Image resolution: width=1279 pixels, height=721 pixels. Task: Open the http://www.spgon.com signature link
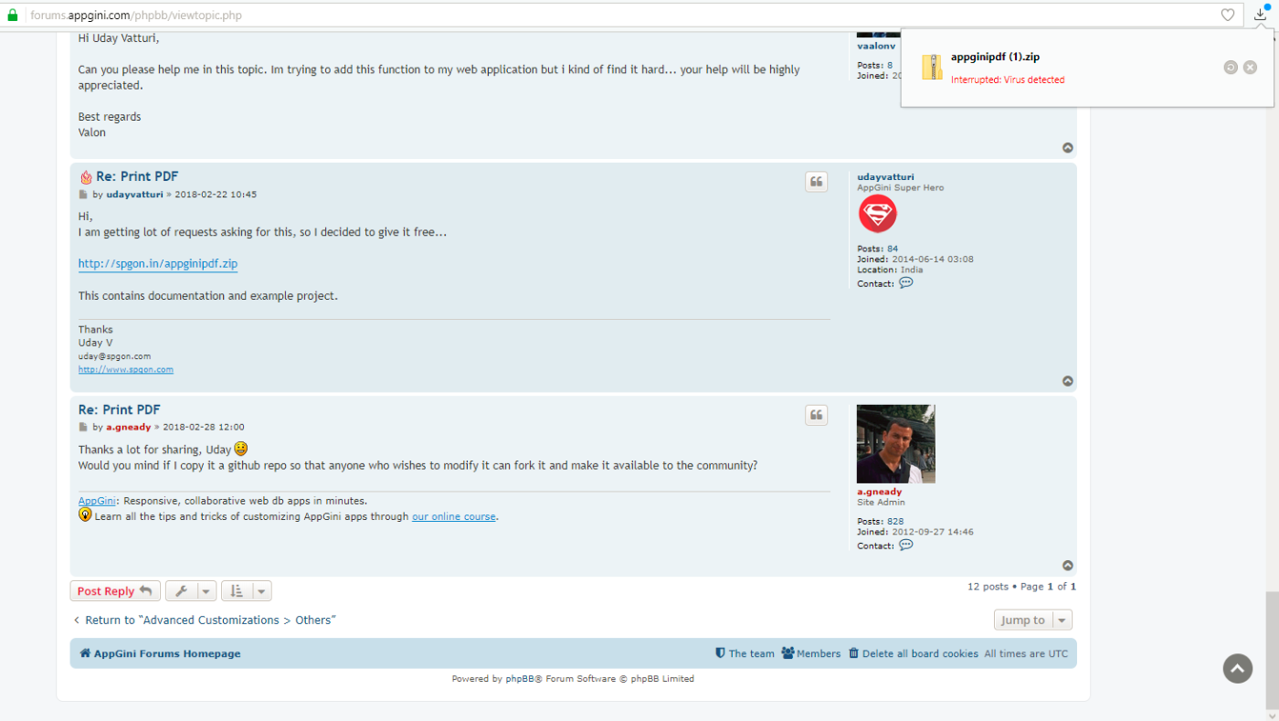tap(126, 369)
